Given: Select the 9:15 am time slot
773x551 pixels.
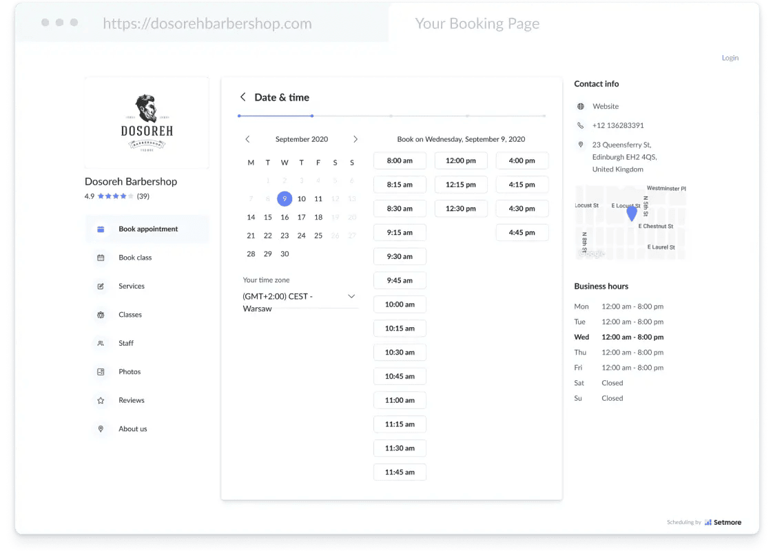Looking at the screenshot, I should (400, 233).
